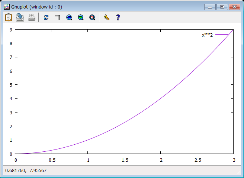This screenshot has height=178, width=244.
Task: Click the x-axis label 0.5
Action: (x=52, y=160)
